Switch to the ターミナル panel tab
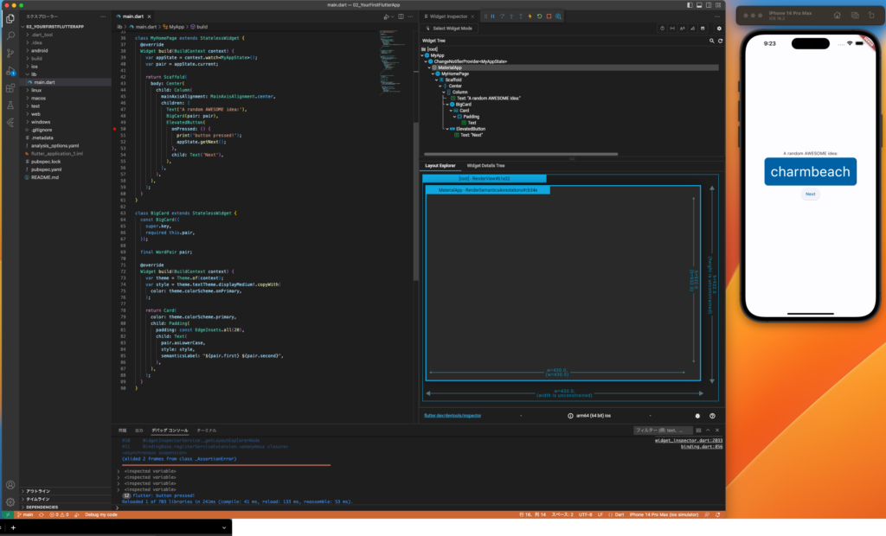Screen dimensions: 886x536 point(206,430)
